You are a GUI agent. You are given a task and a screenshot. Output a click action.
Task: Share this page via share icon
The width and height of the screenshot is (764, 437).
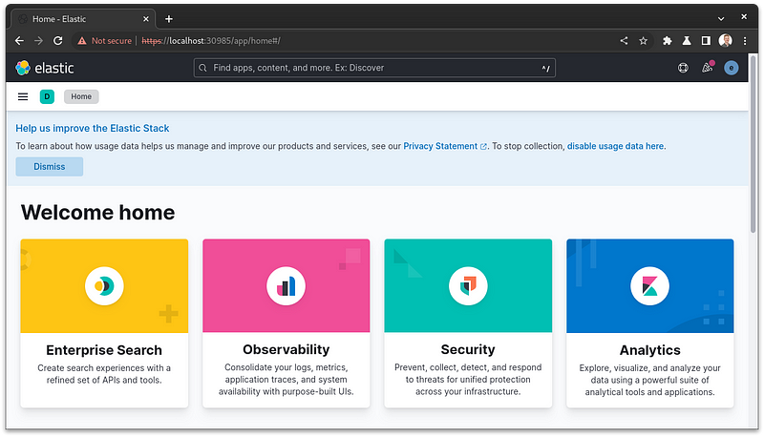624,41
